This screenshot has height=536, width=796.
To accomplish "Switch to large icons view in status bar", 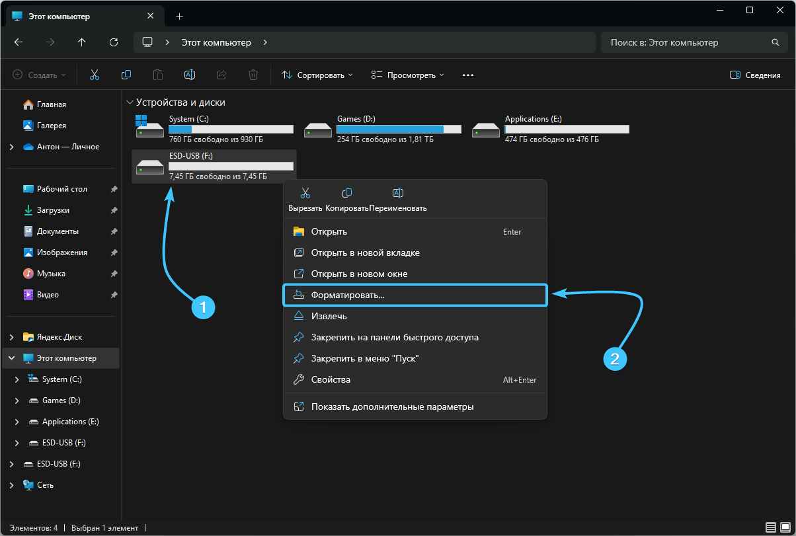I will tap(786, 527).
